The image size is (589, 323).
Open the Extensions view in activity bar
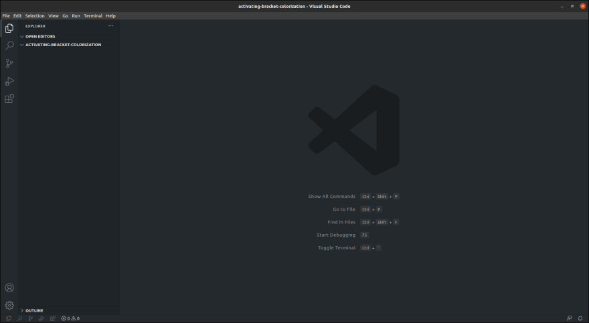[x=9, y=99]
